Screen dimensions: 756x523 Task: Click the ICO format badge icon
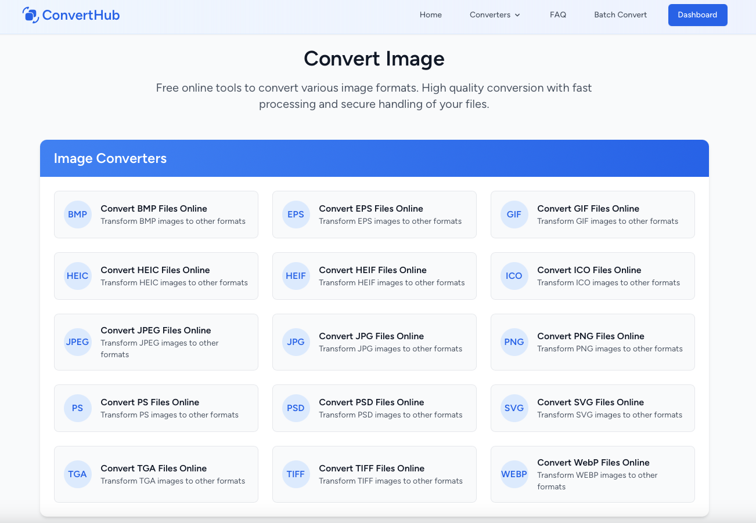[514, 276]
